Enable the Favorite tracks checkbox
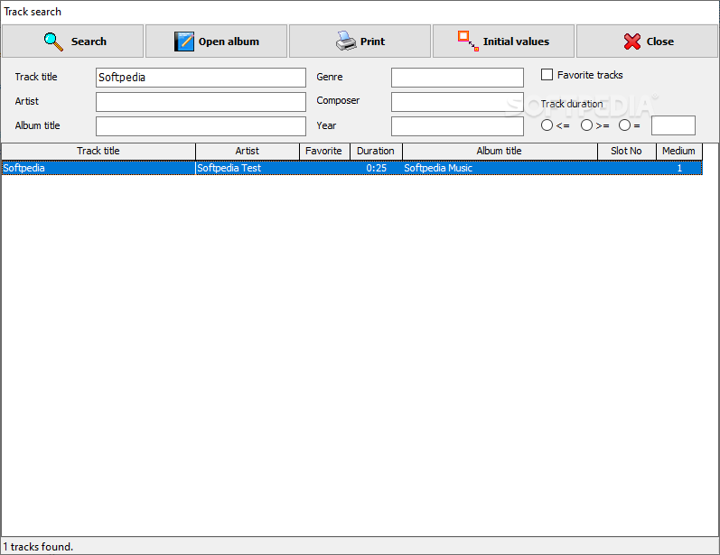 click(547, 75)
